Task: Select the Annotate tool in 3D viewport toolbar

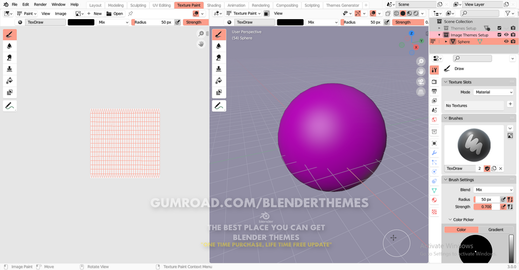Action: click(x=219, y=106)
